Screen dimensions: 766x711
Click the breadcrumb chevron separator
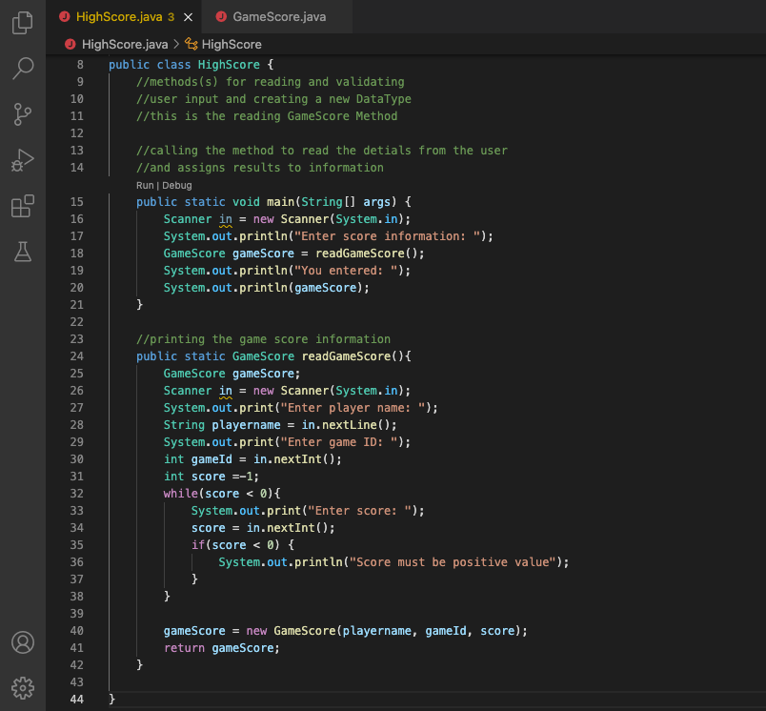(x=176, y=45)
